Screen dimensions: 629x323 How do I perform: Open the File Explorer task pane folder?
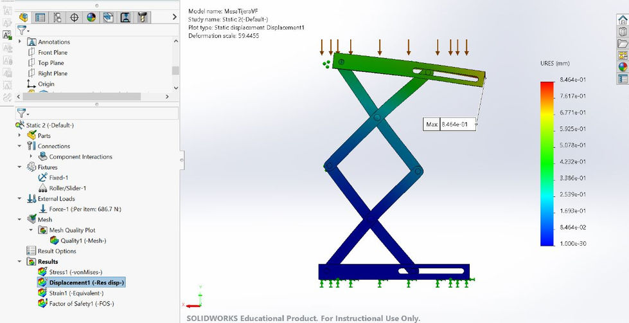623,43
